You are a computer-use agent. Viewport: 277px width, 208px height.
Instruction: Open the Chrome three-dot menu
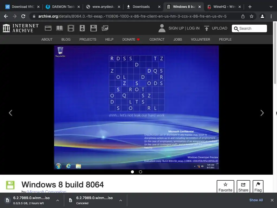click(x=271, y=16)
